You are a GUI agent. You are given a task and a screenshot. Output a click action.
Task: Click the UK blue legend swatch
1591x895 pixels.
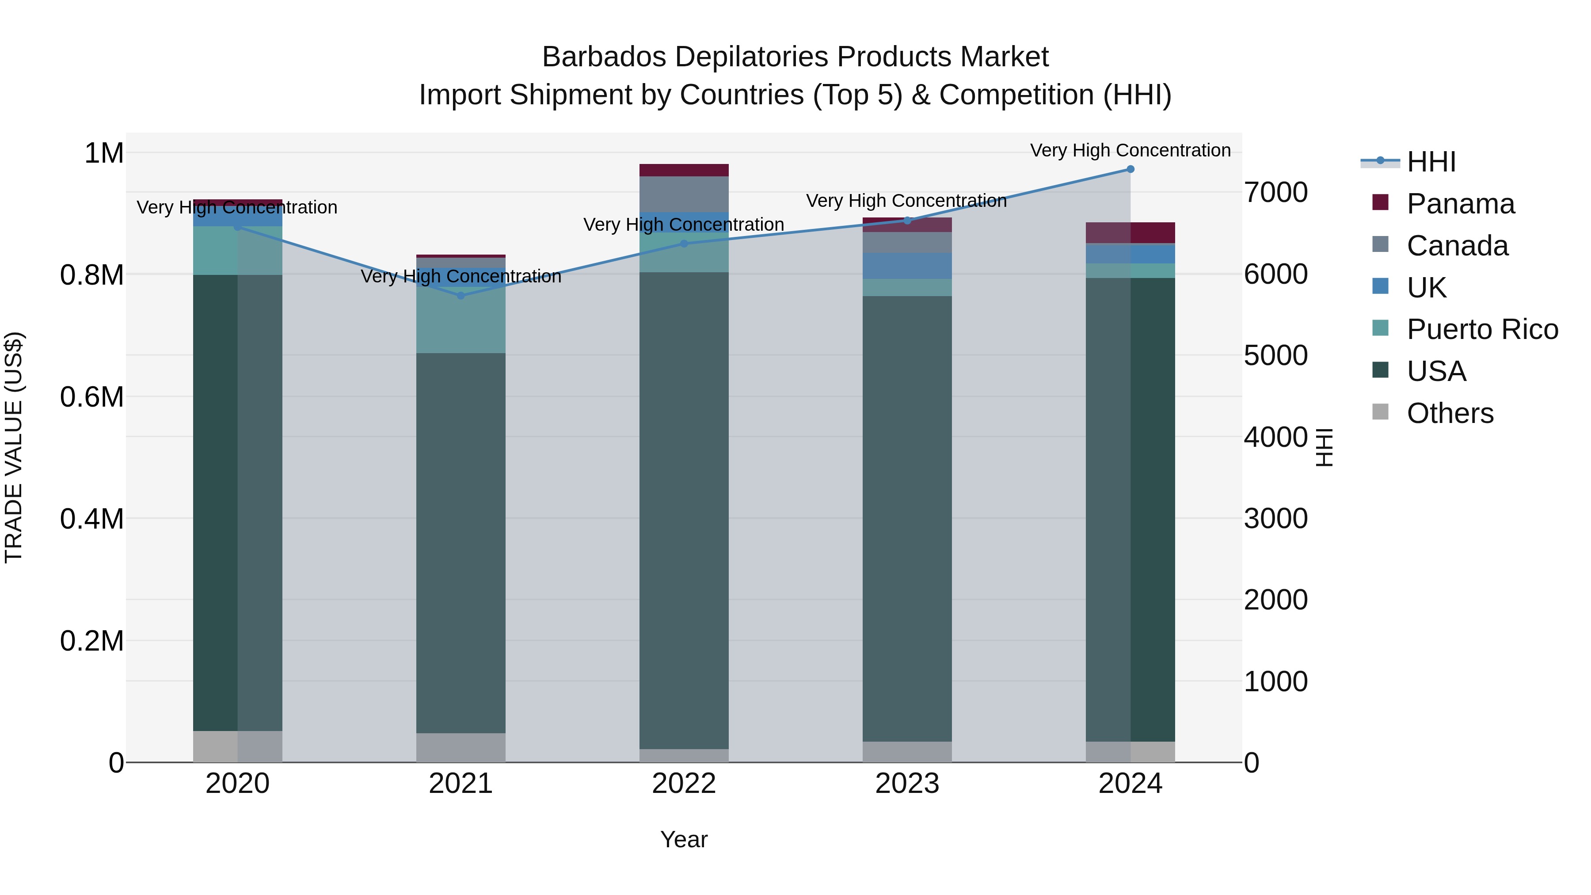1380,286
